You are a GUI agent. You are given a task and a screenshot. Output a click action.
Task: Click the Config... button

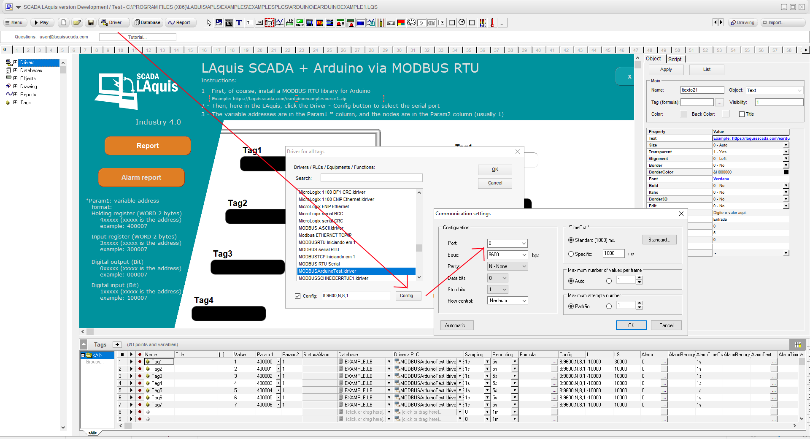tap(408, 295)
